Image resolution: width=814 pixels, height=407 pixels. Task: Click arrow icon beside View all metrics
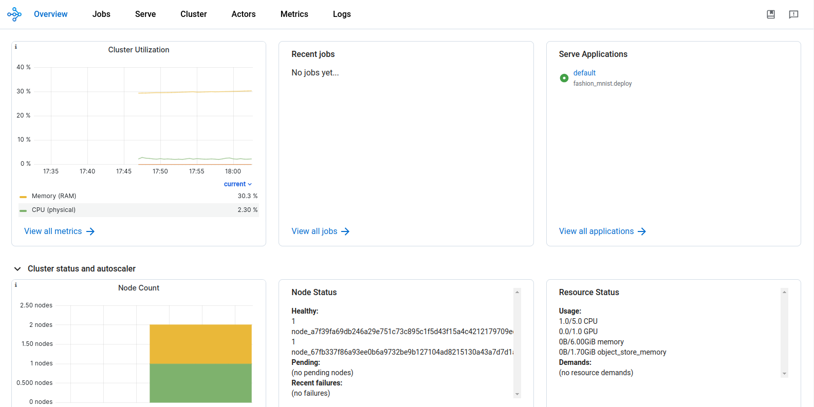click(90, 231)
